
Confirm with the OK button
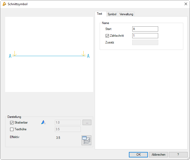tap(138, 155)
